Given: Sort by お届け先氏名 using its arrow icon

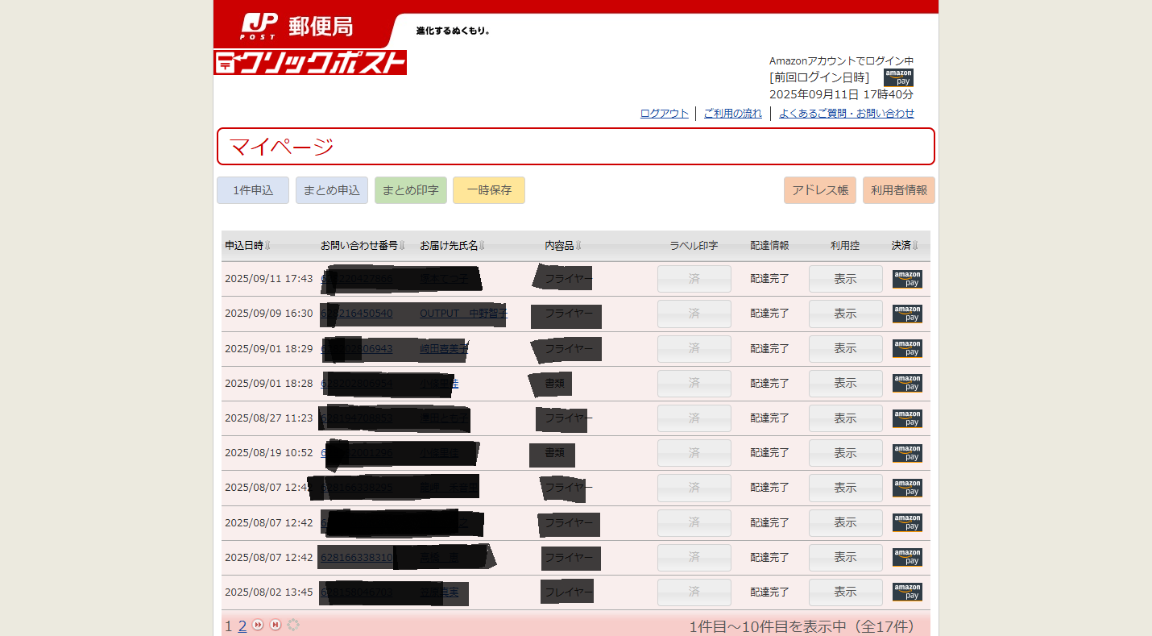Looking at the screenshot, I should (482, 246).
